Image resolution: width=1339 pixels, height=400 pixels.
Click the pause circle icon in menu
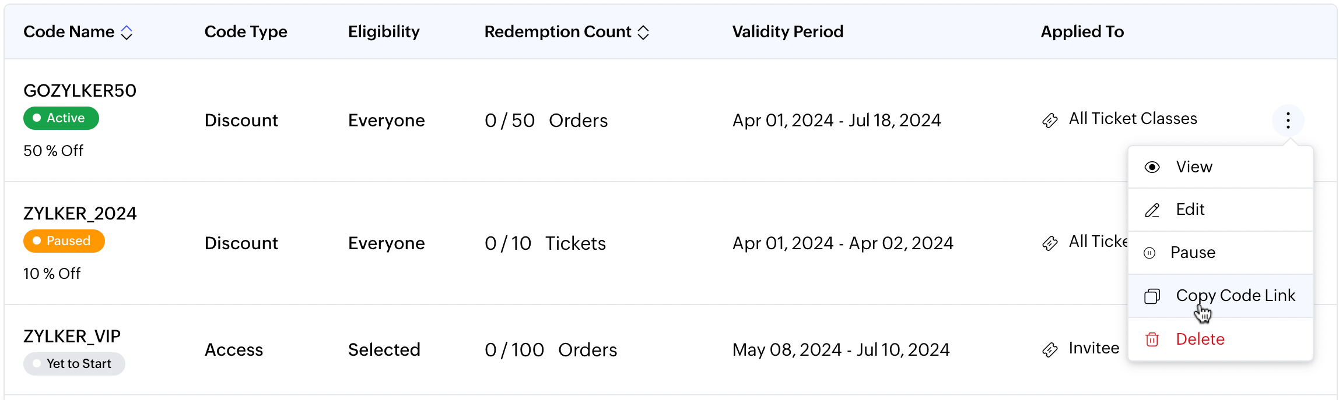pyautogui.click(x=1149, y=253)
